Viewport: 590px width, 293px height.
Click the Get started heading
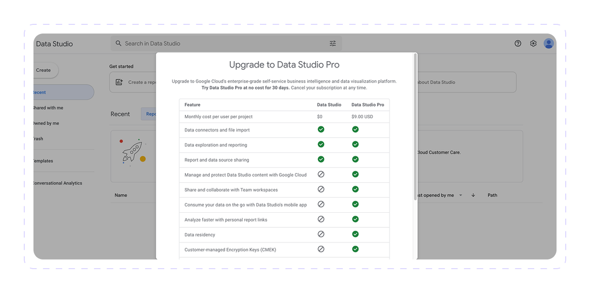(121, 66)
